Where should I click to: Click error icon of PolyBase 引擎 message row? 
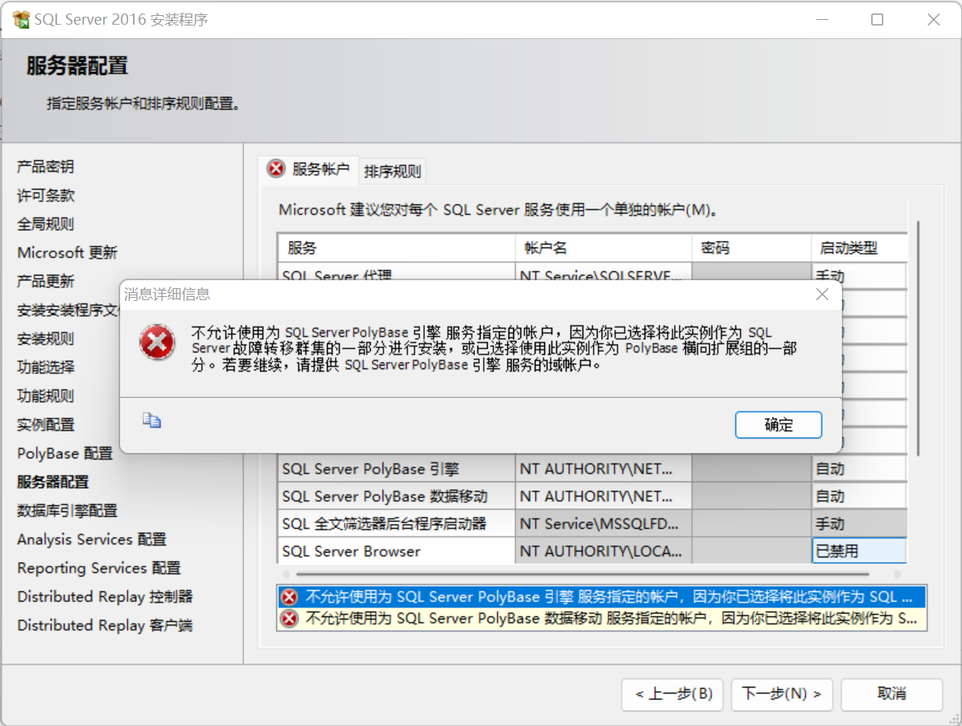(x=290, y=597)
